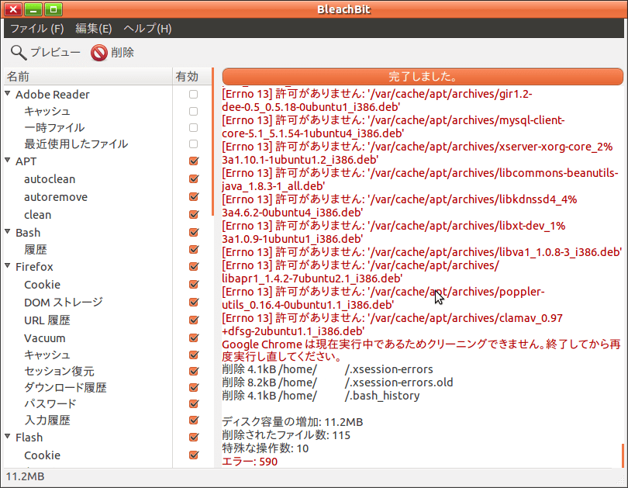Uncheck the APT autoclean option
This screenshot has height=488, width=628.
tap(193, 179)
